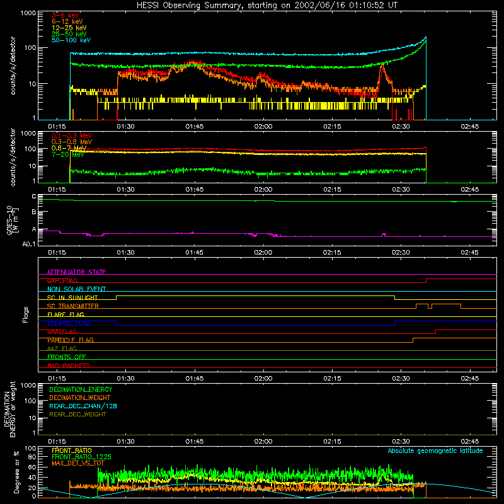Click the 0.1-0.3 MeV legend entry

[72, 135]
